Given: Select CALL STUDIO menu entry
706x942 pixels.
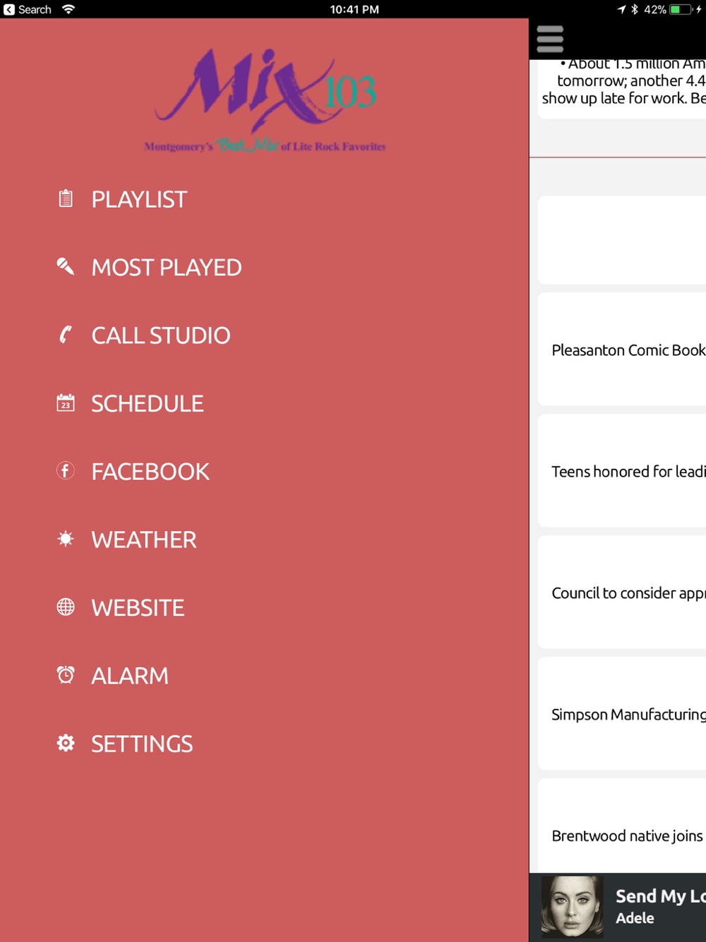Looking at the screenshot, I should tap(161, 335).
